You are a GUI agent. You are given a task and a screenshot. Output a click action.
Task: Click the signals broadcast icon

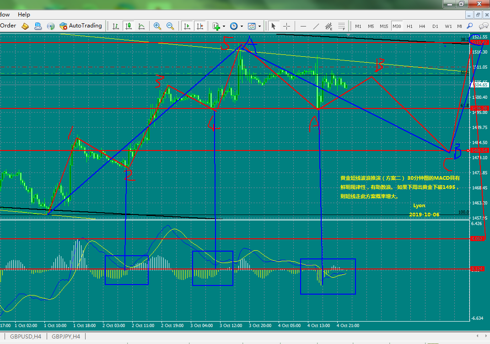(51, 26)
